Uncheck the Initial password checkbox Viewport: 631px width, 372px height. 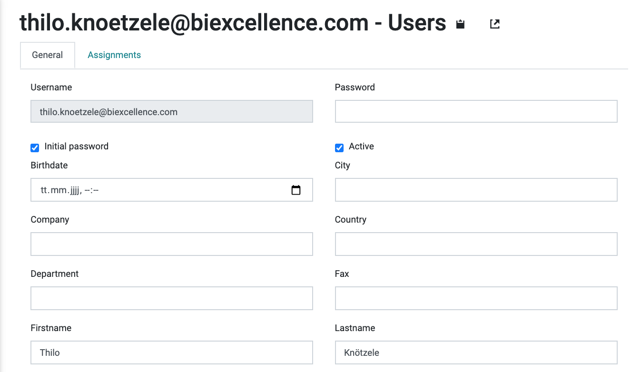[35, 148]
